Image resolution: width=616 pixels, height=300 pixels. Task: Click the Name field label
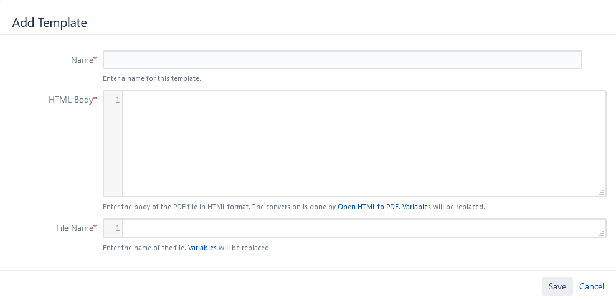82,60
